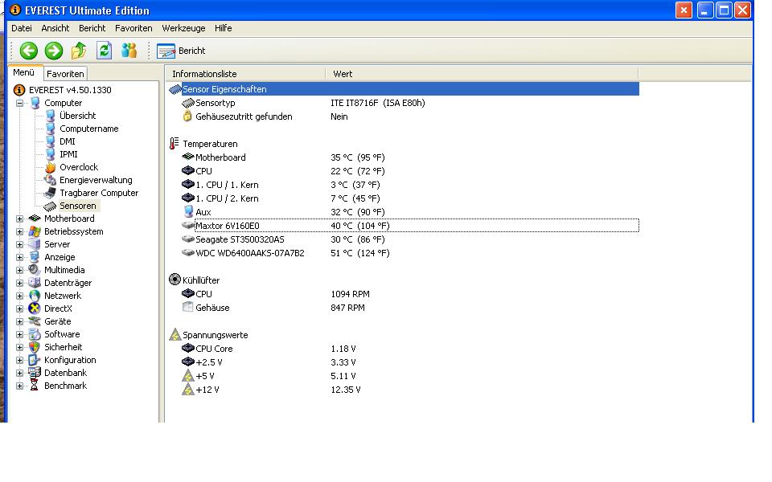Switch to the Favoriten tab in sidebar
The image size is (772, 482).
pyautogui.click(x=65, y=74)
